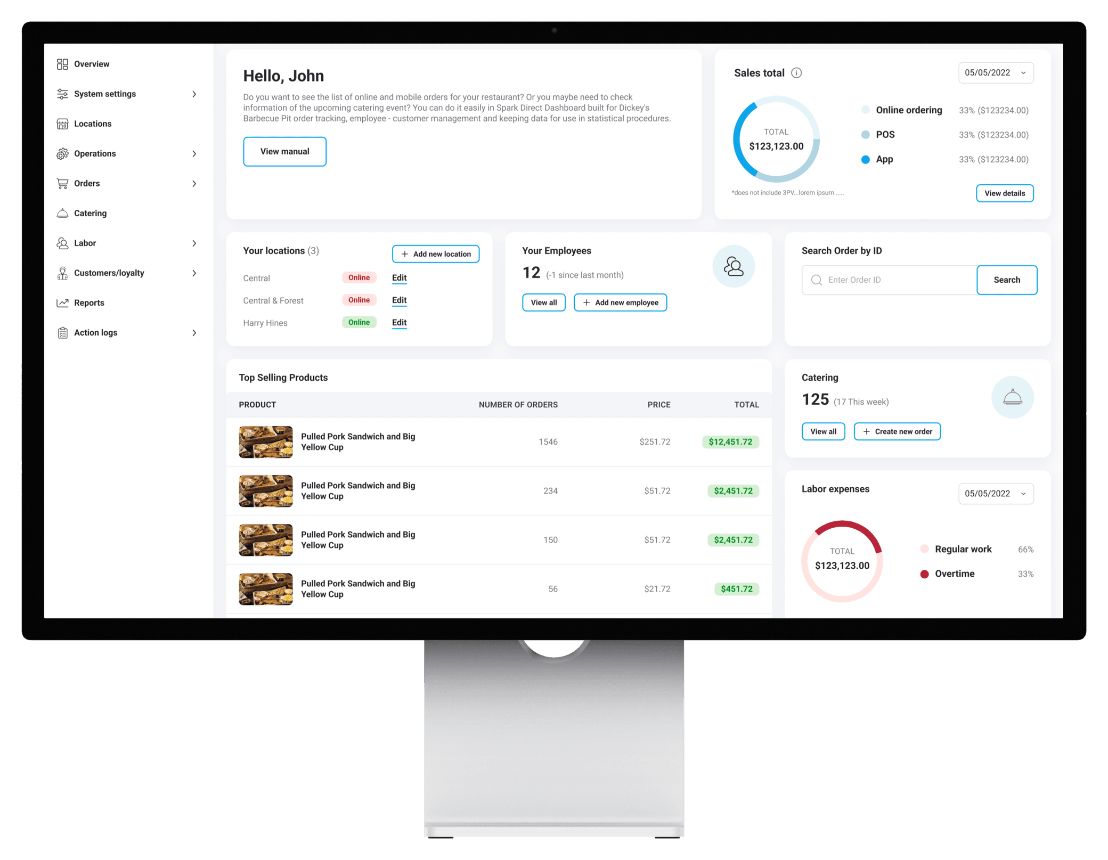
Task: Edit the Central & Forest location
Action: pos(399,300)
